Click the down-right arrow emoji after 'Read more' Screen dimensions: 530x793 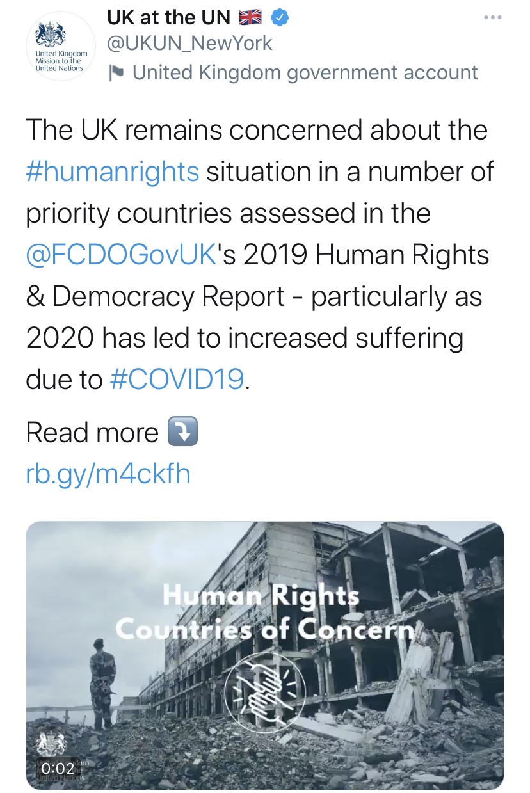point(182,432)
